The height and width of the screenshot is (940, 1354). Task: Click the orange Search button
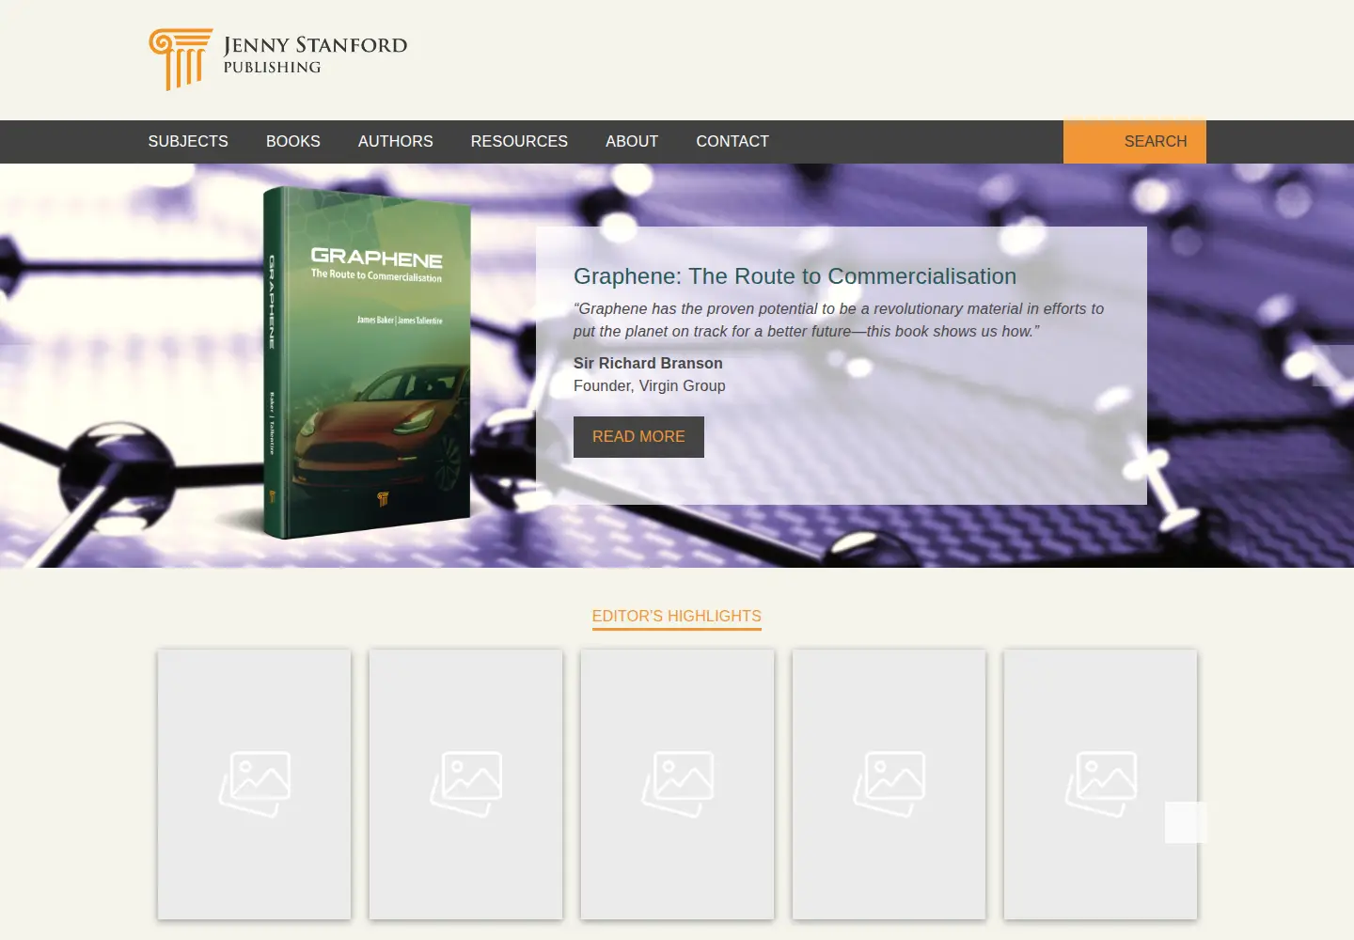(x=1135, y=142)
